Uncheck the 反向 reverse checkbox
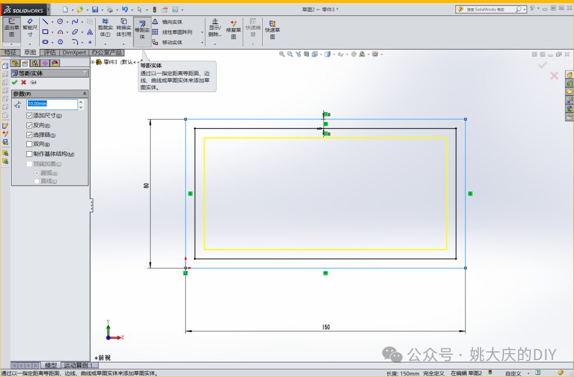This screenshot has height=377, width=574. pyautogui.click(x=29, y=125)
